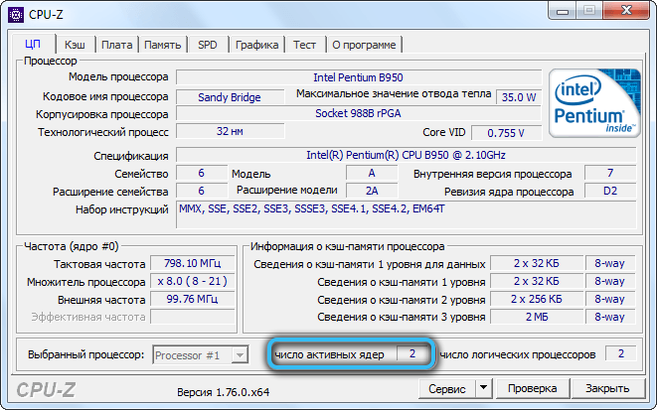The image size is (657, 410).
Task: Open the Тест tab
Action: [304, 45]
